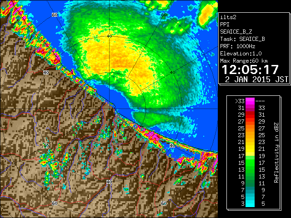Select the cyan 3–5 dBZ legend swatch
Viewport: 291px width, 218px height.
click(x=250, y=203)
